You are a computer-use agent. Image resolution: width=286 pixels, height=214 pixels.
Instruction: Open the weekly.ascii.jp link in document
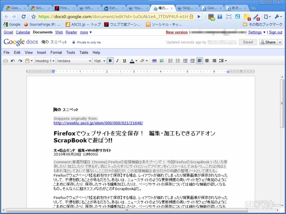[98, 123]
